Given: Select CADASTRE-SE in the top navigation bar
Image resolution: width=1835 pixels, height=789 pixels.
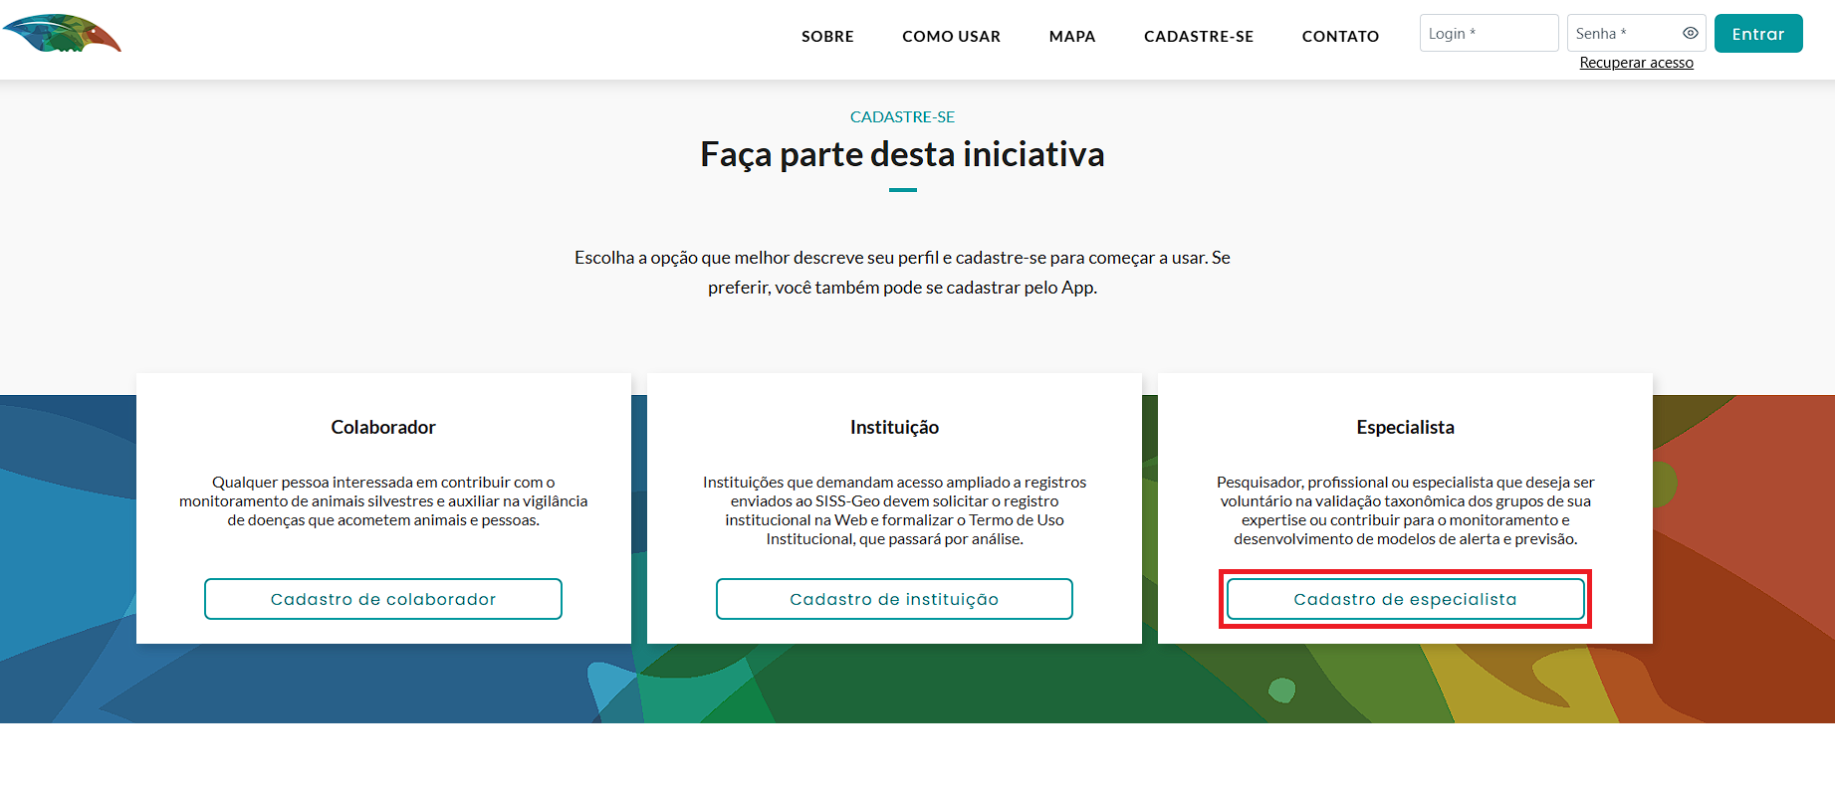Looking at the screenshot, I should (1198, 37).
